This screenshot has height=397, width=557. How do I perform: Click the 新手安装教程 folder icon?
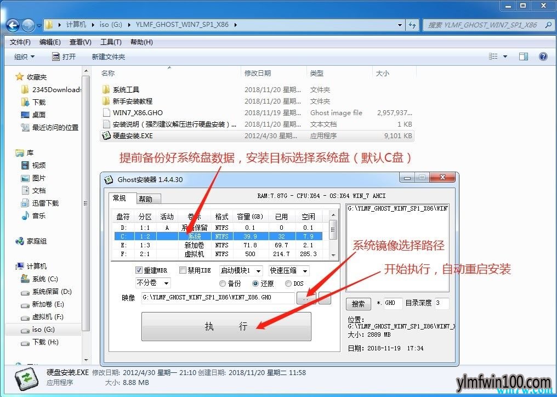click(106, 101)
